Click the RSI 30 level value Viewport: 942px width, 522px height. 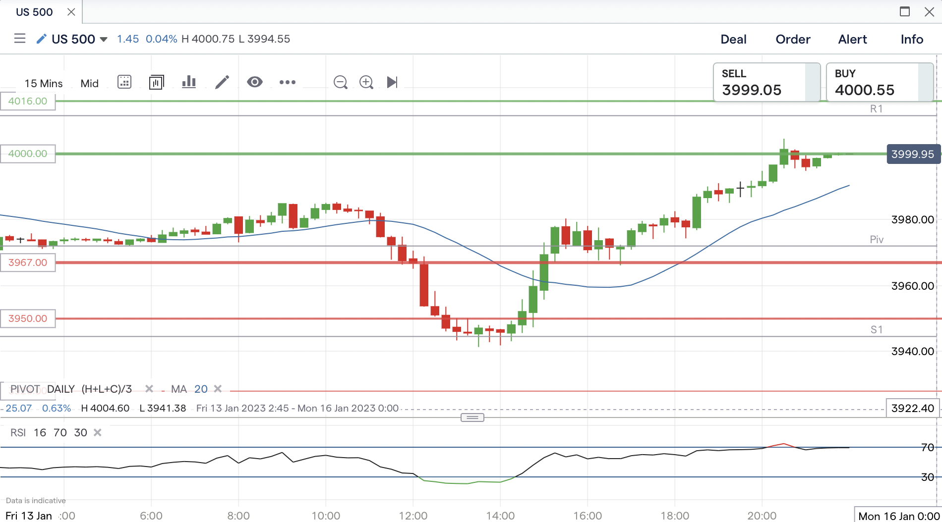click(x=927, y=477)
